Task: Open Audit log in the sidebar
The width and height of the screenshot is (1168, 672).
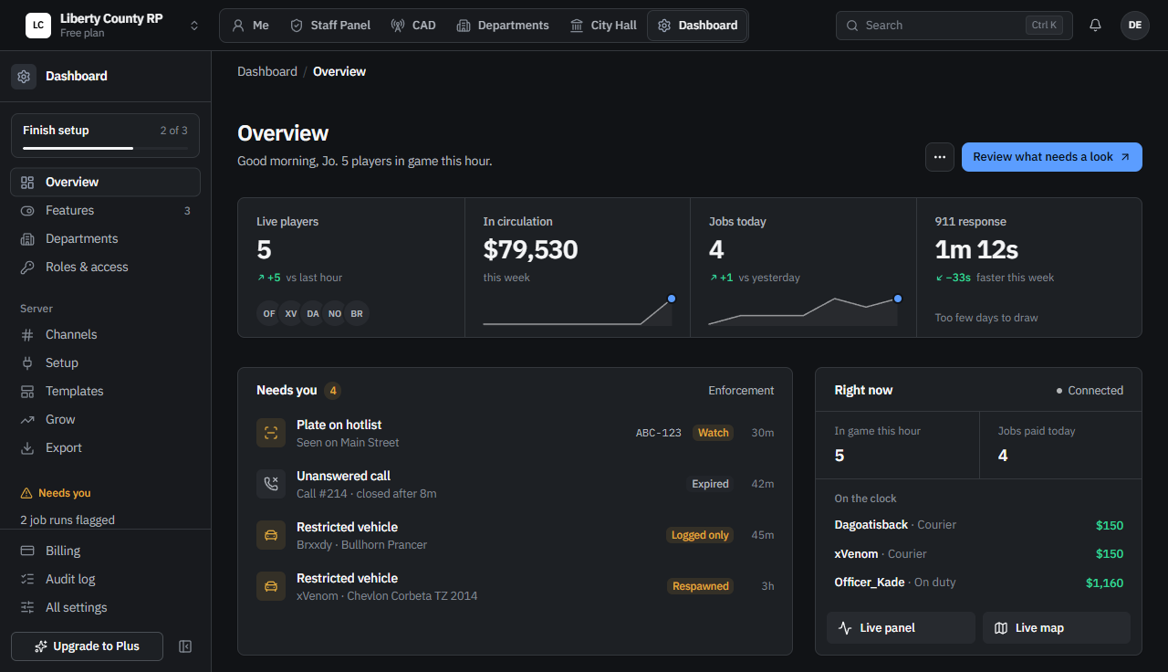Action: click(105, 580)
